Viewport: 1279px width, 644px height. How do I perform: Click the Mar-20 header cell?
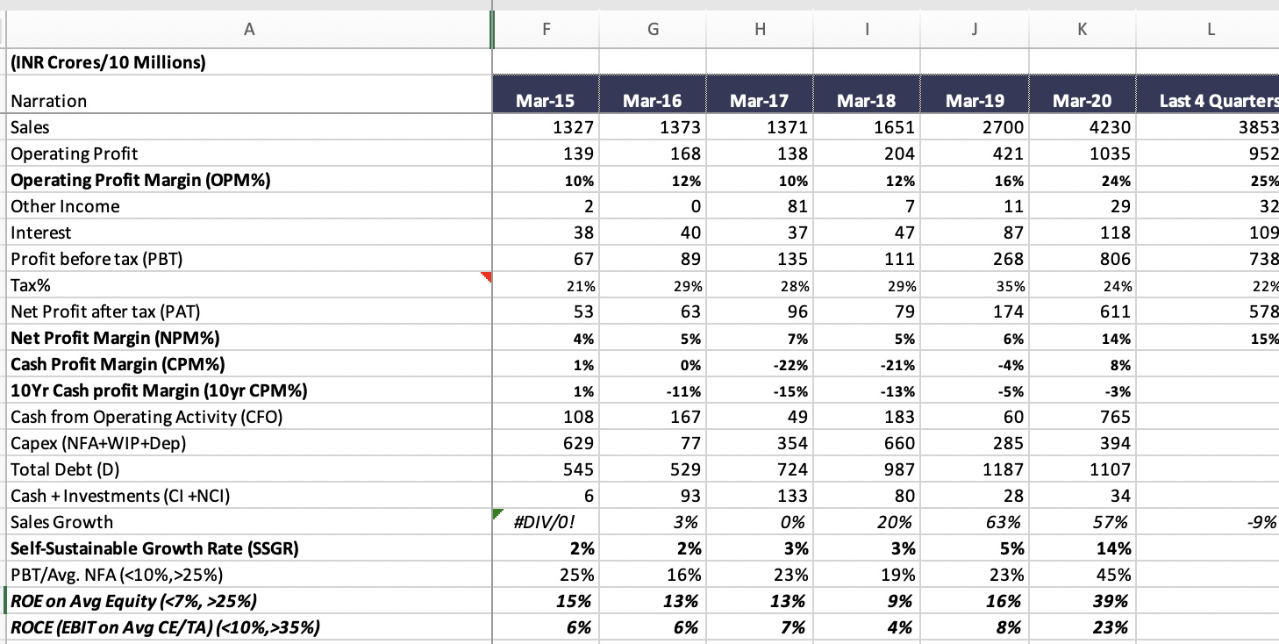1082,101
